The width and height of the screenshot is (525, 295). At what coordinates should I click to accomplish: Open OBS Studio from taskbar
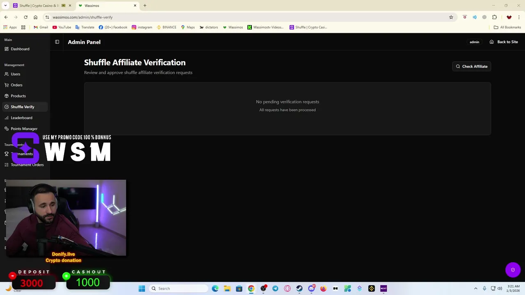[263, 288]
